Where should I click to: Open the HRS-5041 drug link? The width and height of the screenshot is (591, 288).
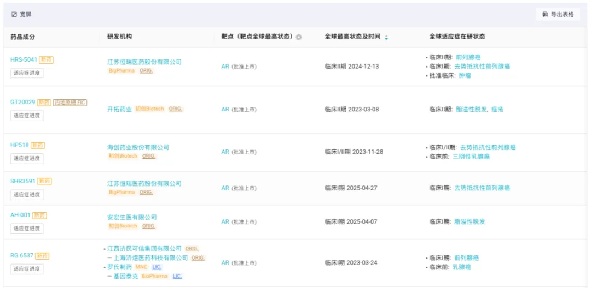(24, 59)
